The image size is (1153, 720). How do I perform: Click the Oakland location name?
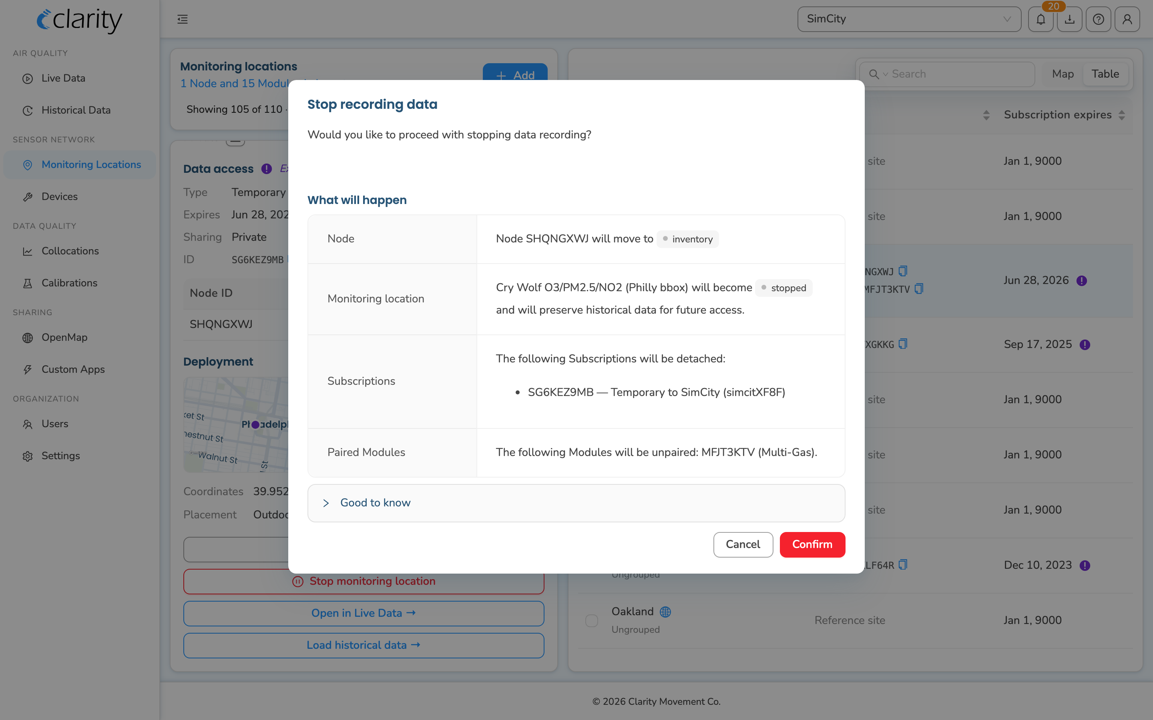click(x=632, y=612)
